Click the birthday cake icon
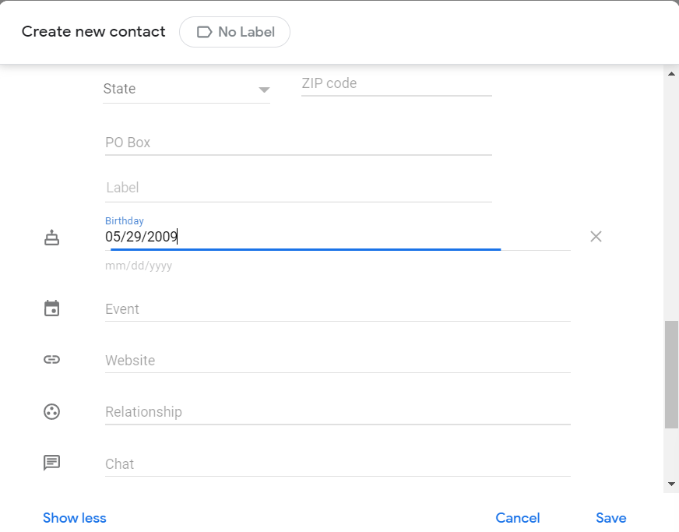The image size is (679, 532). [51, 238]
